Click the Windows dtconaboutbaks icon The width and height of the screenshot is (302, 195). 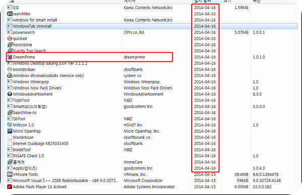(x=10, y=75)
